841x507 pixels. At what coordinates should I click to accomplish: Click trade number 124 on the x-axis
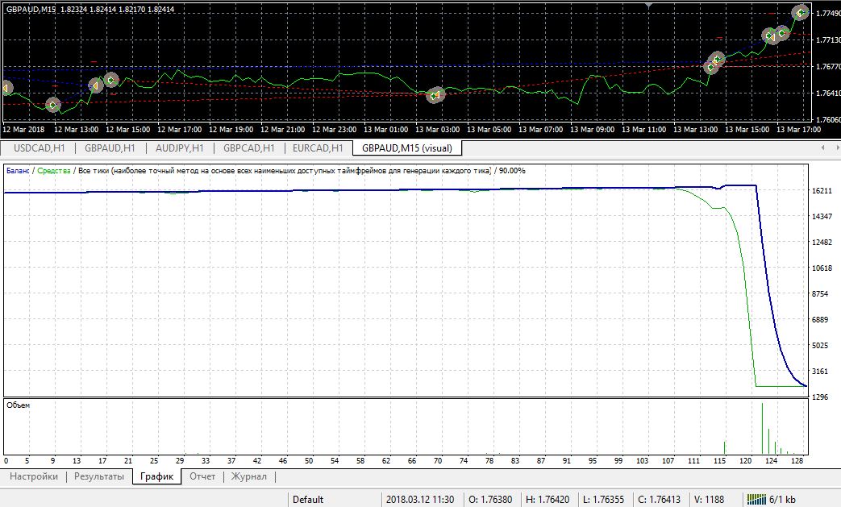(772, 460)
